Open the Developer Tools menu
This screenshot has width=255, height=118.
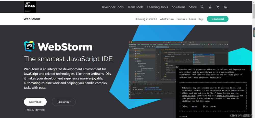click(x=112, y=7)
